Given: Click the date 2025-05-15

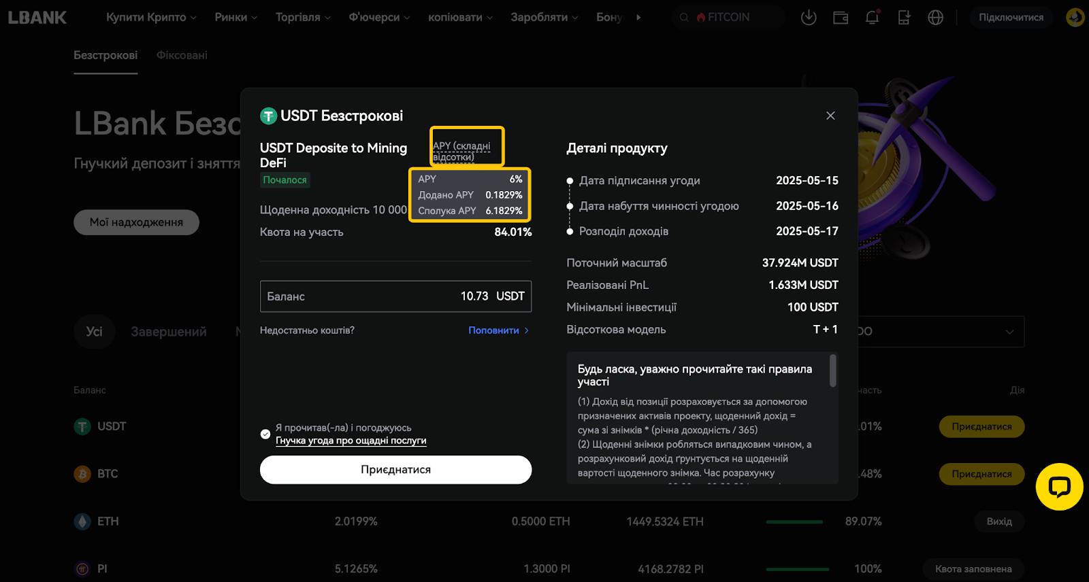Looking at the screenshot, I should [807, 181].
